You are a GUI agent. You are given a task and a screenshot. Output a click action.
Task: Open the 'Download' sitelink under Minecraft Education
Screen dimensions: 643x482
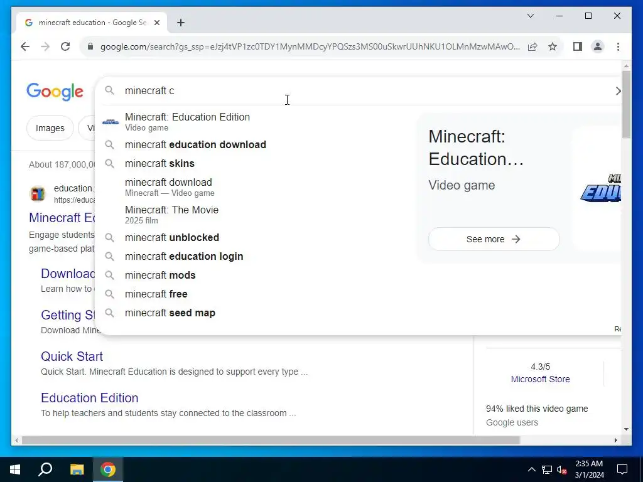[68, 274]
